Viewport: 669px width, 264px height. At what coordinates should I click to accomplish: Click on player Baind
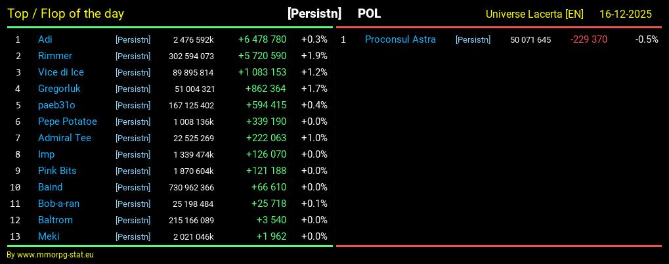coord(50,187)
